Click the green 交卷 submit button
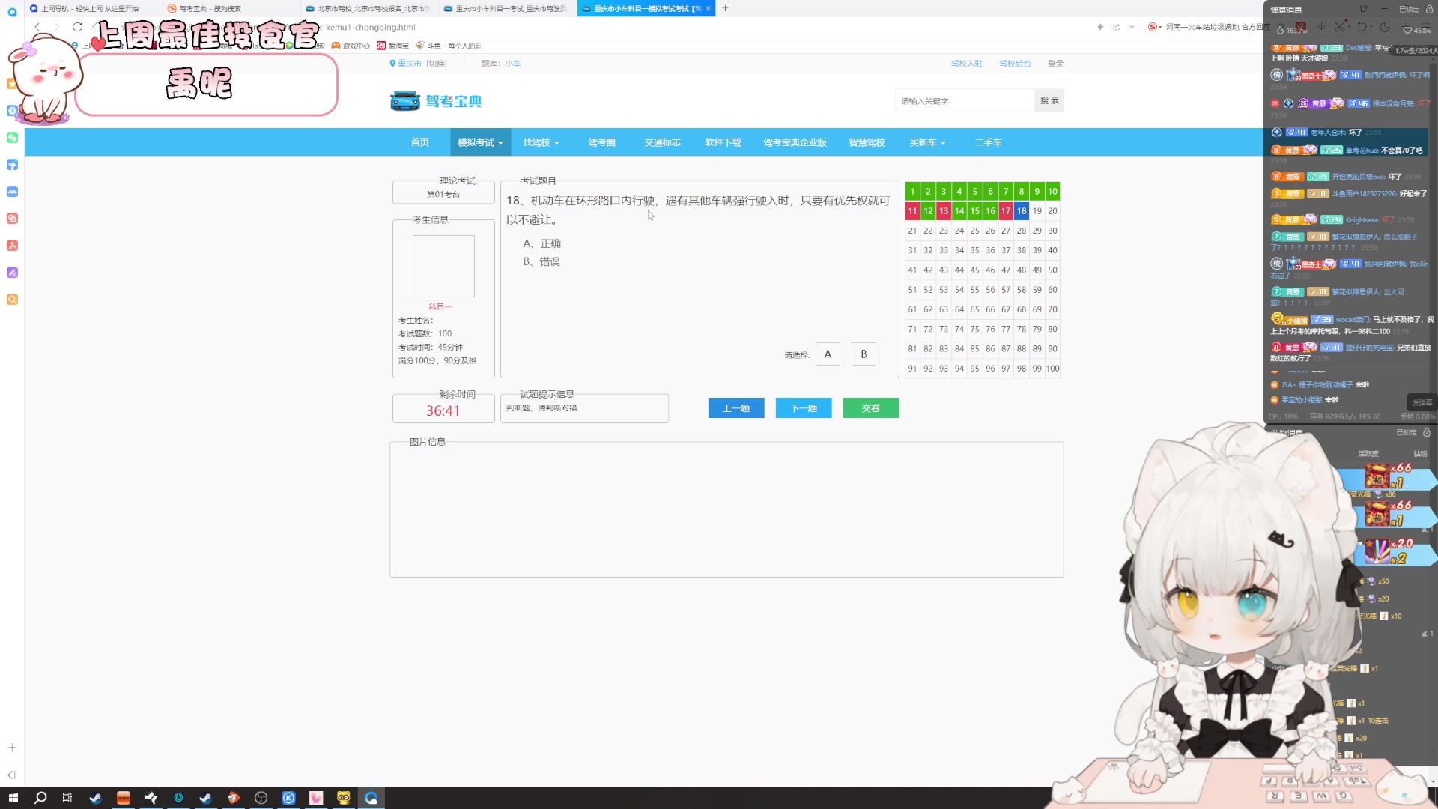Image resolution: width=1438 pixels, height=809 pixels. click(870, 408)
